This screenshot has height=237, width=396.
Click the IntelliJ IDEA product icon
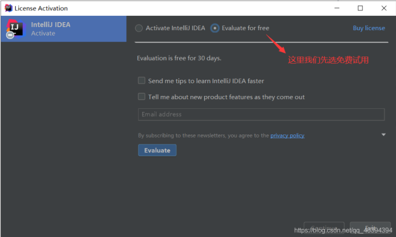coord(15,29)
